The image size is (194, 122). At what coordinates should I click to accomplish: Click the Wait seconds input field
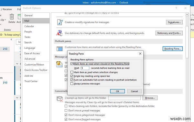point(85,68)
